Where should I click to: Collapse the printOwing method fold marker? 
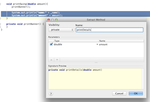click(1, 4)
